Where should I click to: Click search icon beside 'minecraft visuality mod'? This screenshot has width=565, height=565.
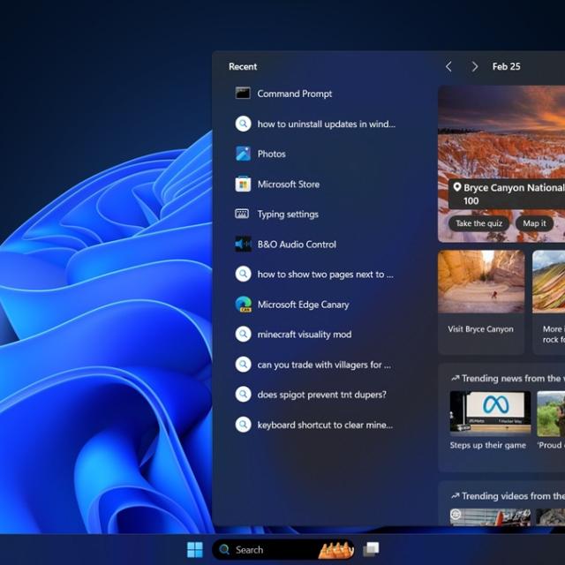pos(244,334)
